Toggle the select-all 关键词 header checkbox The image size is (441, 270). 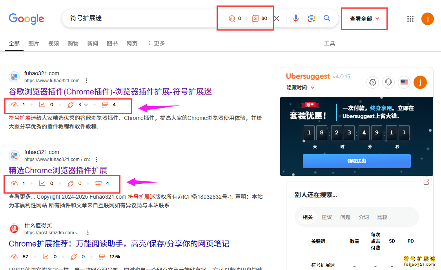[304, 241]
